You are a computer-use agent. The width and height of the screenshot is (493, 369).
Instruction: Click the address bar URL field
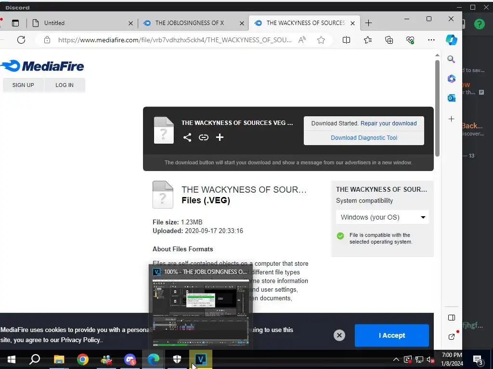tap(174, 40)
